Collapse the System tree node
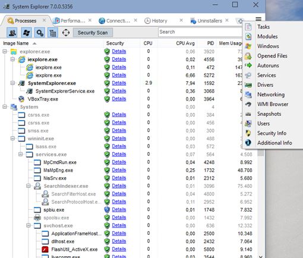Screen dimensions: 303x258 5,107
